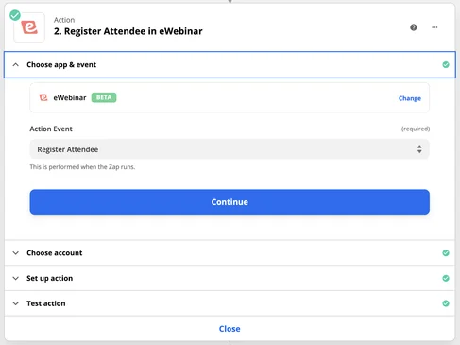The image size is (460, 345).
Task: Click the green checkmark on Choose app & event
Action: tap(446, 64)
